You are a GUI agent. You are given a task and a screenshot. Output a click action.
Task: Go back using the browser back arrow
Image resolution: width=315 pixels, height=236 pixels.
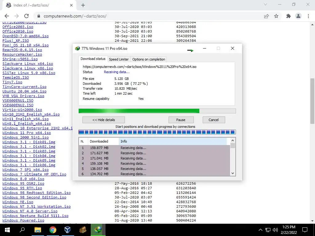[x=7, y=16]
